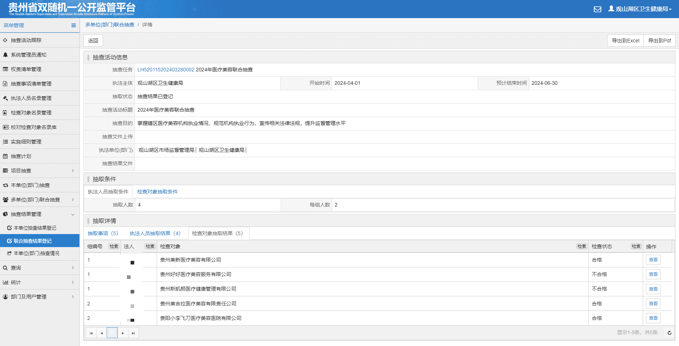
Task: Expand the 项目抽查 sidebar submenu
Action: tap(40, 171)
